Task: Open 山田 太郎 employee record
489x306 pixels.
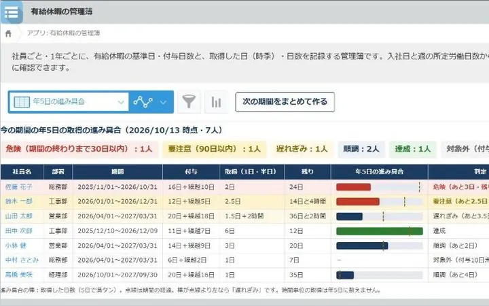Action: (x=19, y=216)
